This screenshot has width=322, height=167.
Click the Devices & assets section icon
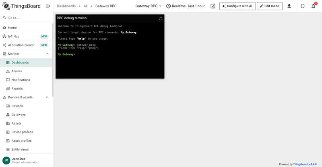coord(4,97)
